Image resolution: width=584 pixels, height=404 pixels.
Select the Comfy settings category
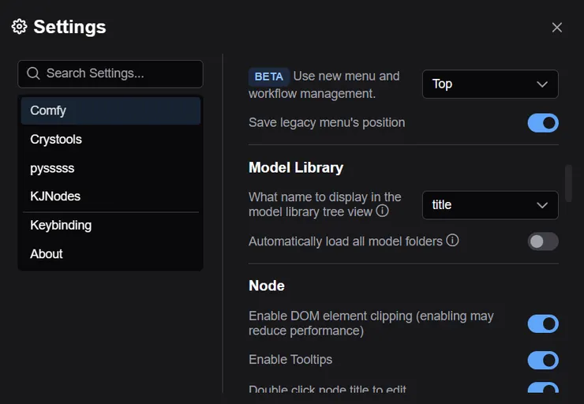click(x=110, y=110)
